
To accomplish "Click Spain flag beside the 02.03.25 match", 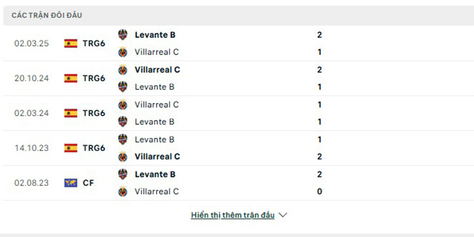I will point(71,43).
